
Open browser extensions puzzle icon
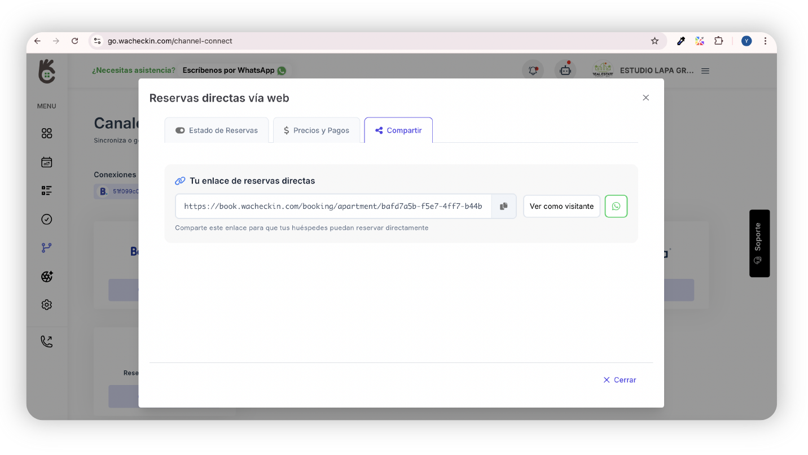[x=718, y=41]
